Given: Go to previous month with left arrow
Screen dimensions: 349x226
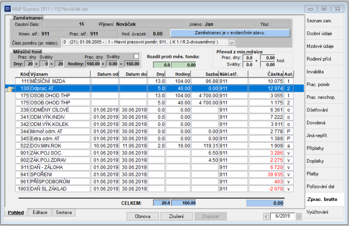Looking at the screenshot, I should (266, 216).
